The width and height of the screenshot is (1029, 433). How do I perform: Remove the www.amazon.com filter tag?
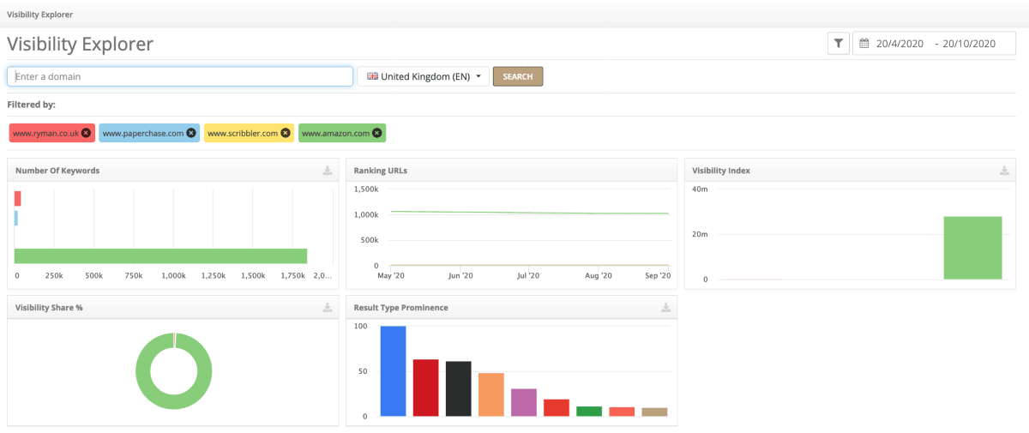tap(377, 133)
